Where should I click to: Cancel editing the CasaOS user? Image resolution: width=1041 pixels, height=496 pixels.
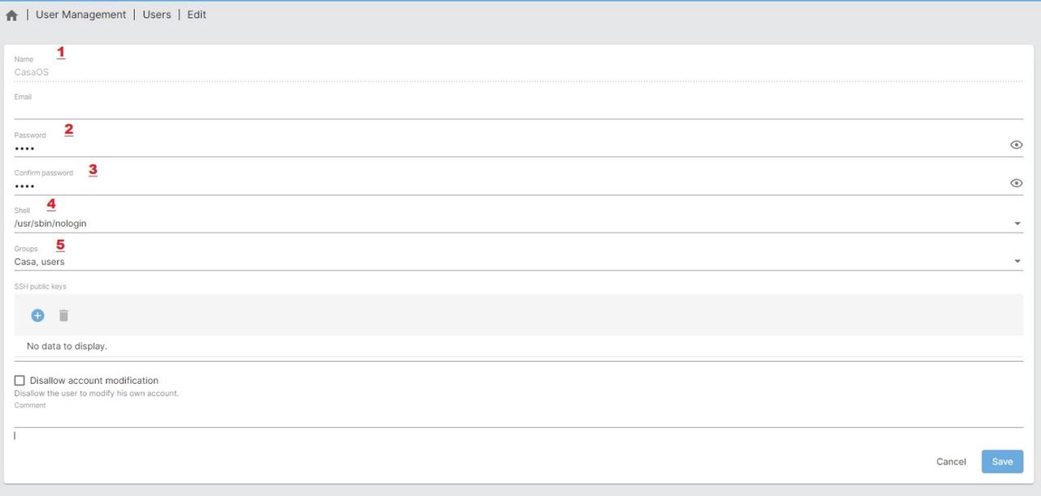[950, 461]
